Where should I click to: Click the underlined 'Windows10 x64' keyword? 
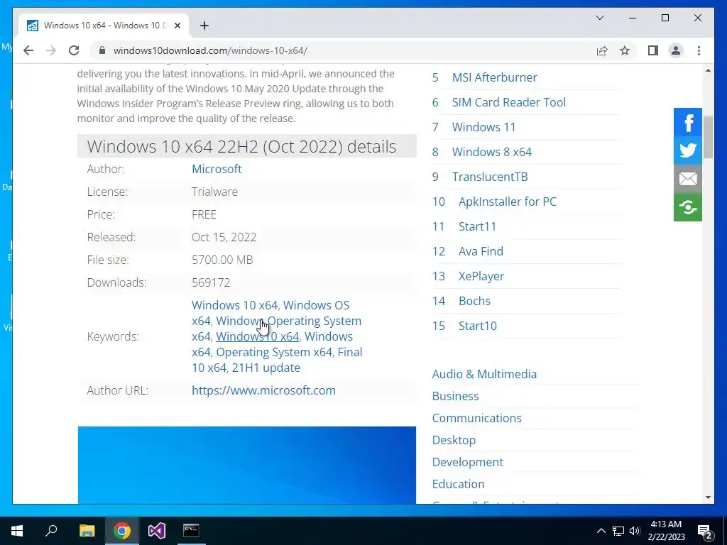point(257,336)
